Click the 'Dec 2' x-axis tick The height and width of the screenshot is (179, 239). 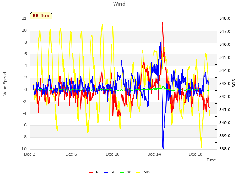pos(30,154)
